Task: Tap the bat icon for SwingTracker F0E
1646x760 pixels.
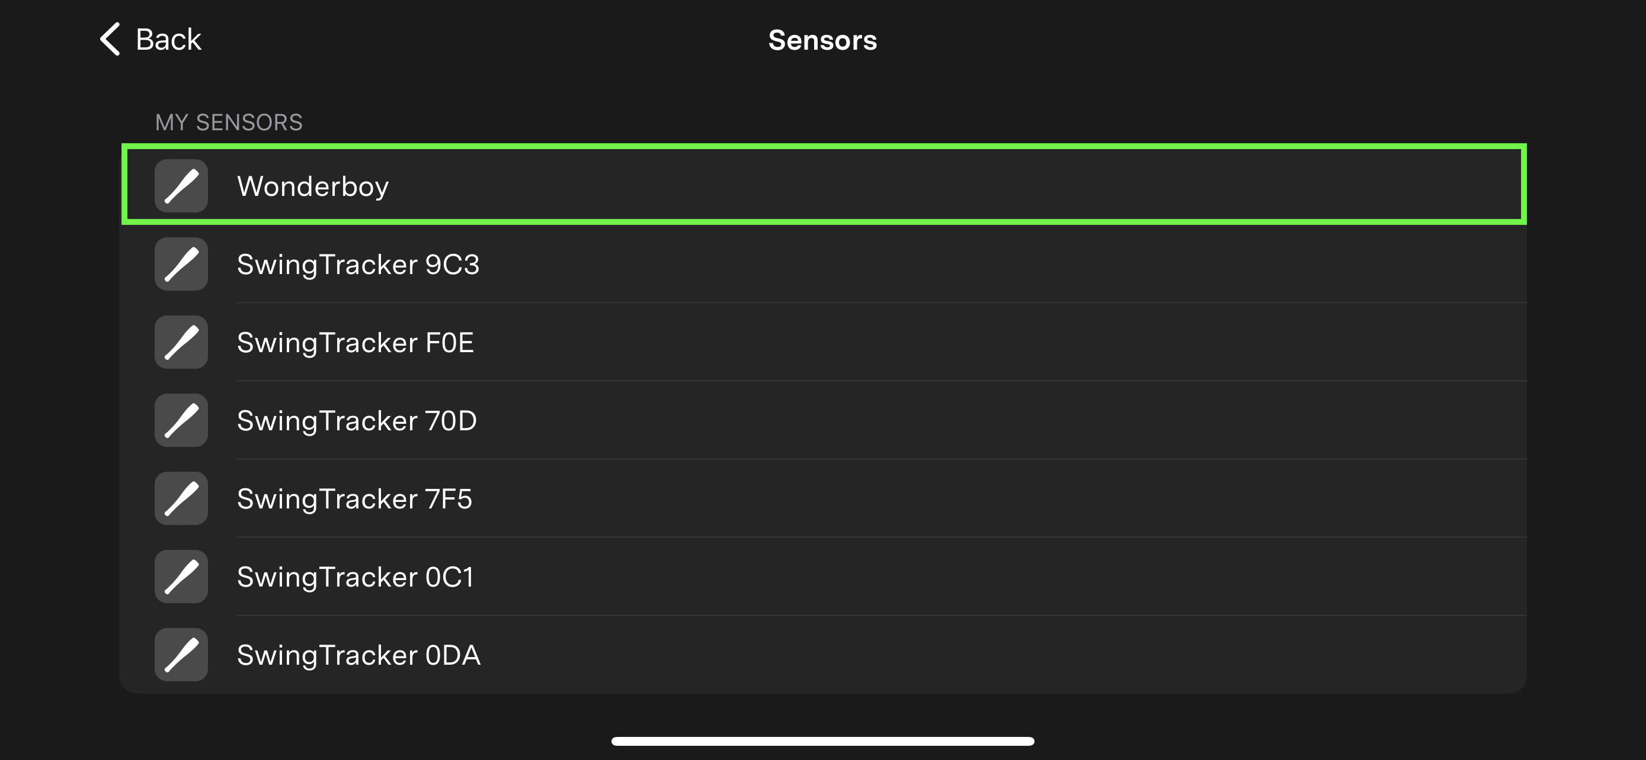Action: 181,342
